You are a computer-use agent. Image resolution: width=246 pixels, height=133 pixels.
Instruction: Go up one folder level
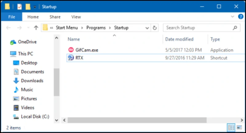click(x=36, y=28)
